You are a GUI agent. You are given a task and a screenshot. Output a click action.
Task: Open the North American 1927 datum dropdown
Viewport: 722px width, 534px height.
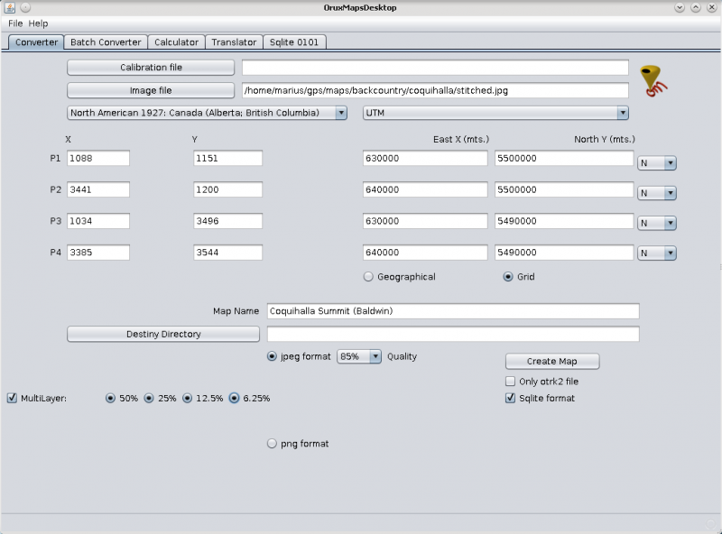click(x=208, y=113)
